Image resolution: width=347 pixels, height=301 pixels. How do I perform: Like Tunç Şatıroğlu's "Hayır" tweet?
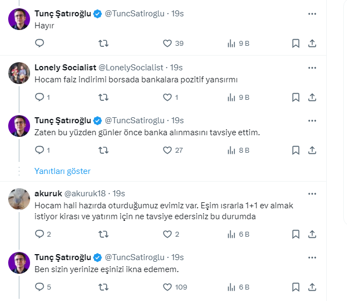pos(168,44)
